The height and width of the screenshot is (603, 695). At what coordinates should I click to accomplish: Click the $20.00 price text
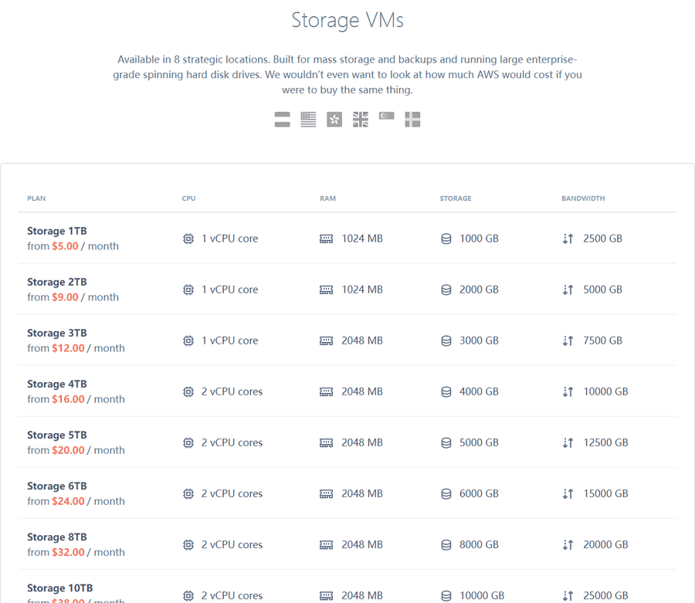click(68, 450)
